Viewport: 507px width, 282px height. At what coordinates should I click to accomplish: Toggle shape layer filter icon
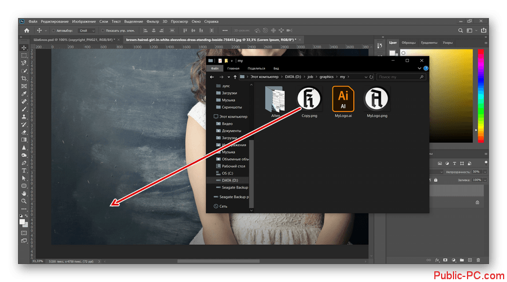462,163
